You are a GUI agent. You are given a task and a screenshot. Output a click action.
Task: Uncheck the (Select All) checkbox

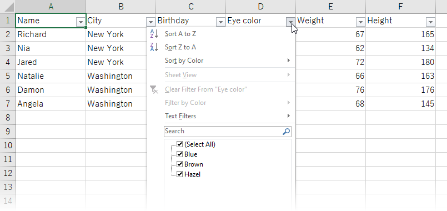pos(179,144)
